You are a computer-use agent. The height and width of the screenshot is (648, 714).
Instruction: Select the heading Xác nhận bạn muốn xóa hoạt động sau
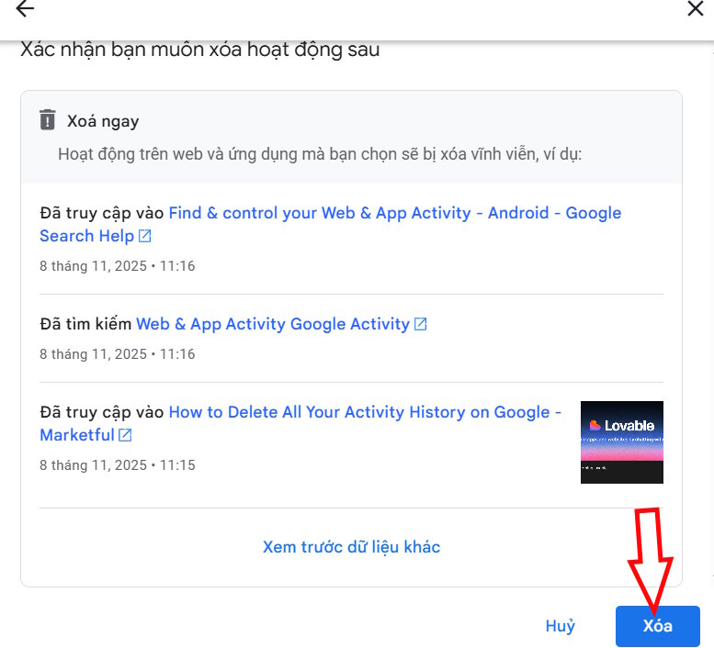click(200, 50)
